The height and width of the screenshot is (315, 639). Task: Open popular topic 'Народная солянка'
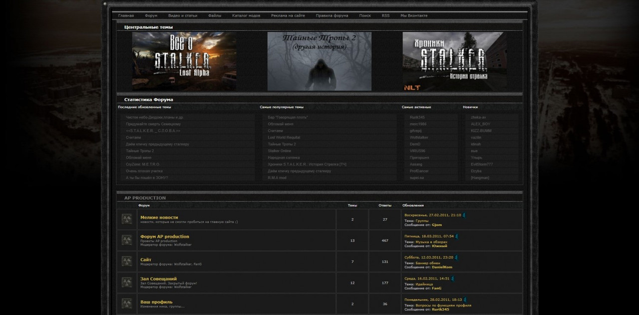(284, 157)
